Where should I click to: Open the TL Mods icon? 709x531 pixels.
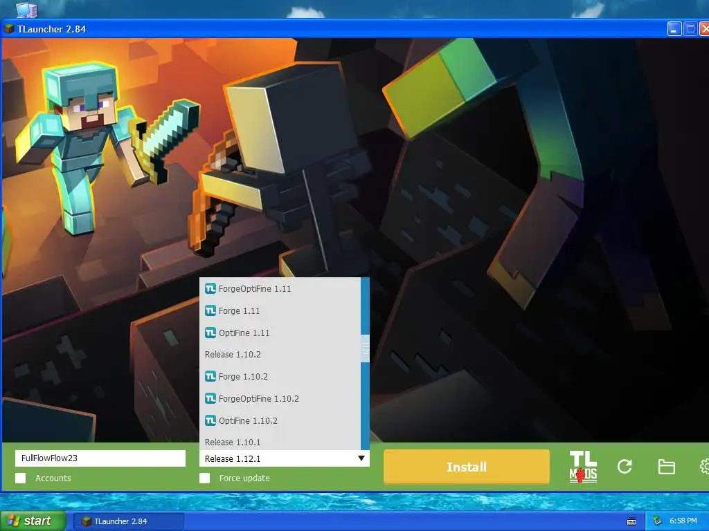tap(583, 467)
